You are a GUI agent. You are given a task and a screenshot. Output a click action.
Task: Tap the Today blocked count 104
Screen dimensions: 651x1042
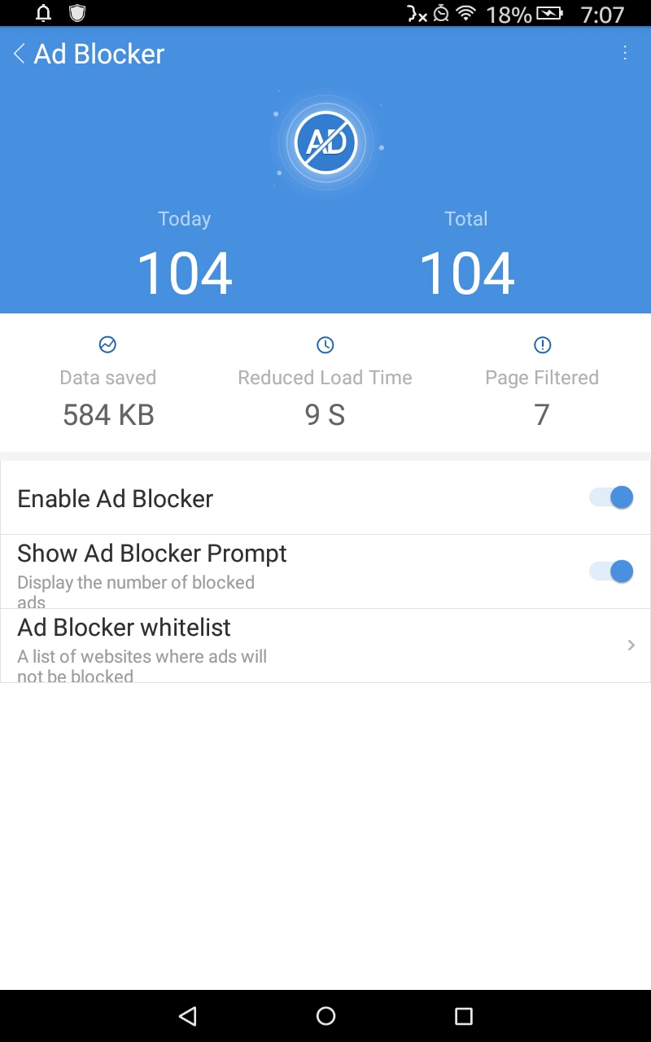pos(185,273)
